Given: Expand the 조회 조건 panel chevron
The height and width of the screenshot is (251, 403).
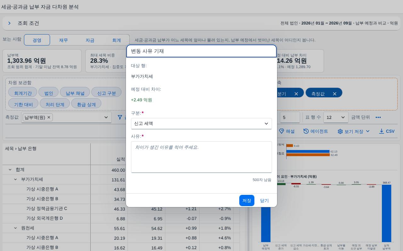Looking at the screenshot, I should coord(9,23).
